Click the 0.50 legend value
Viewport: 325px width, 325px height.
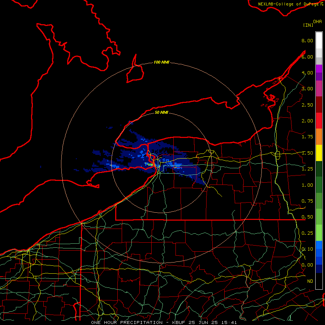[x=307, y=217]
